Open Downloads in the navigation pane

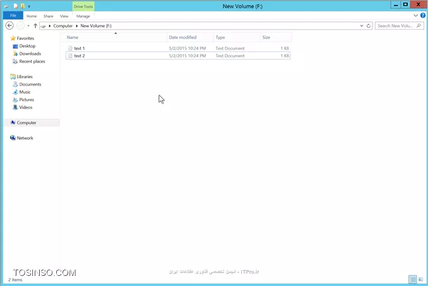30,54
